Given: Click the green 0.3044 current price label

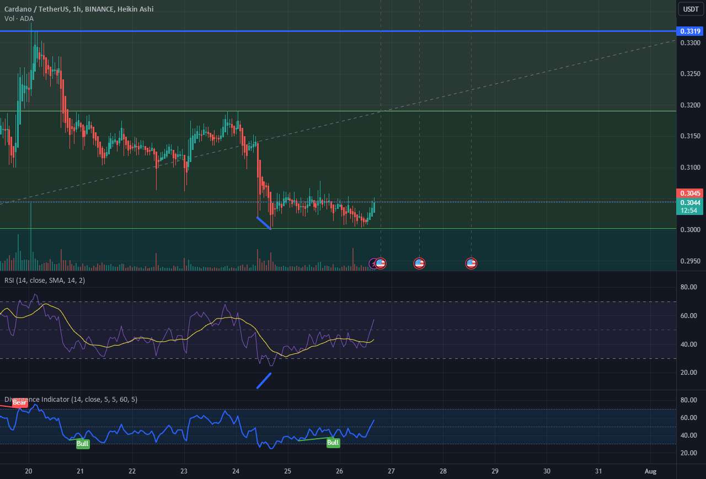Looking at the screenshot, I should click(691, 203).
